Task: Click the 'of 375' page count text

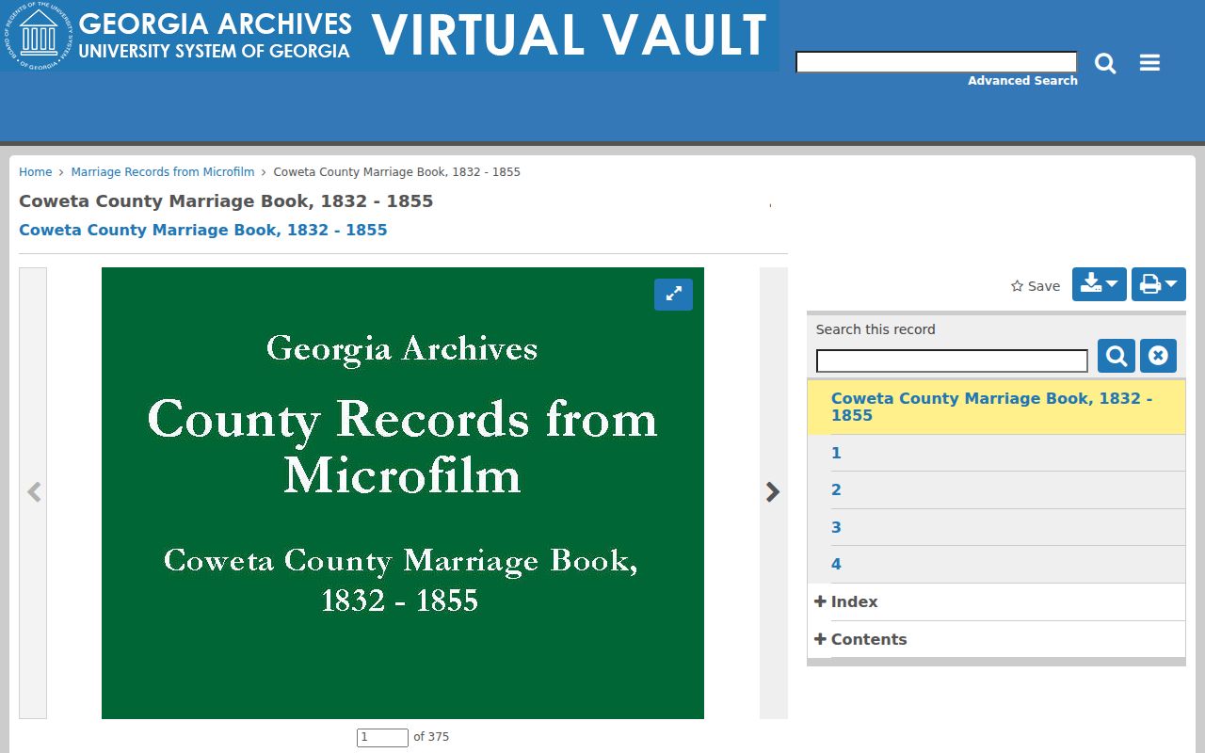Action: (431, 737)
